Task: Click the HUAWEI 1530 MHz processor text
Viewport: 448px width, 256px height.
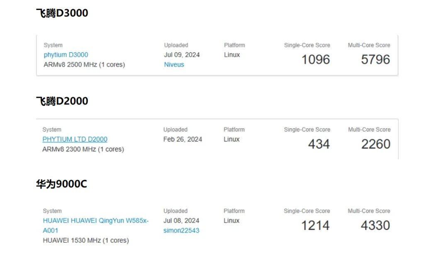Action: [x=86, y=241]
